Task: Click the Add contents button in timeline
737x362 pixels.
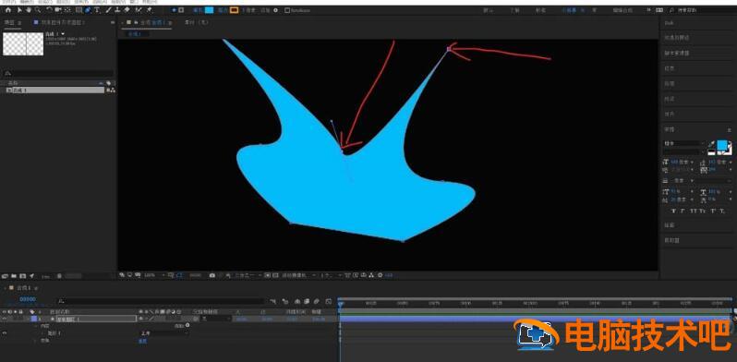Action: click(x=187, y=325)
